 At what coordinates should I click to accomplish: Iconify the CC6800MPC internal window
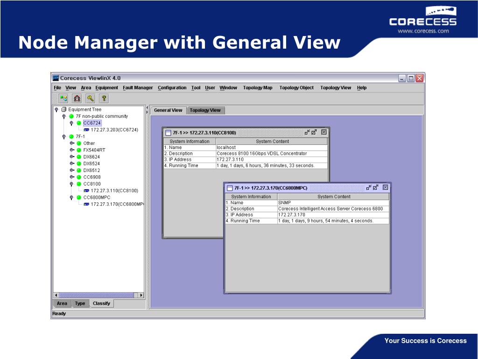tap(369, 187)
